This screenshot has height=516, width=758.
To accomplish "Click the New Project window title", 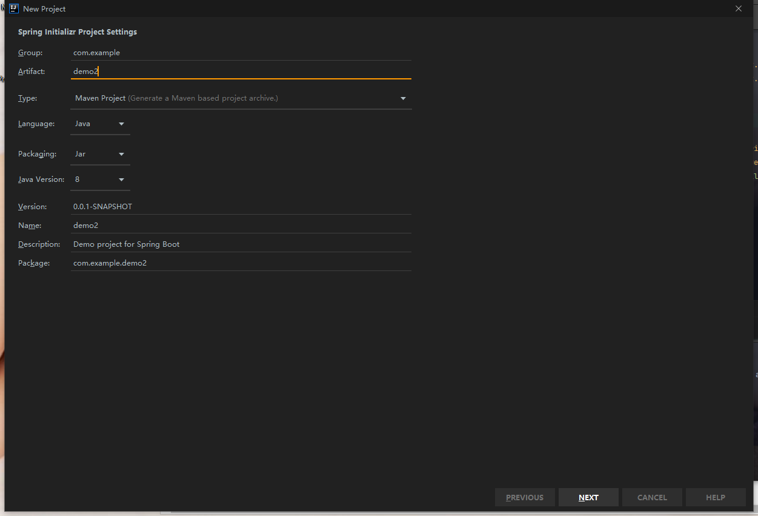I will (x=44, y=9).
